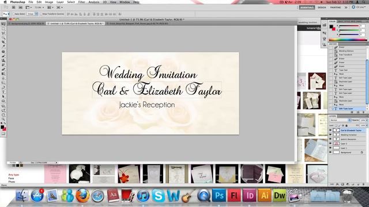
Task: Select the Hand tool in the toolbox
Action: pyautogui.click(x=3, y=115)
